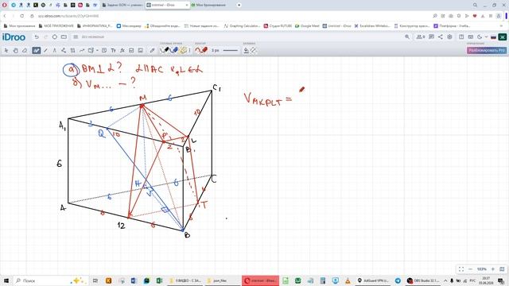Open the Google Meet bookmark

point(307,25)
